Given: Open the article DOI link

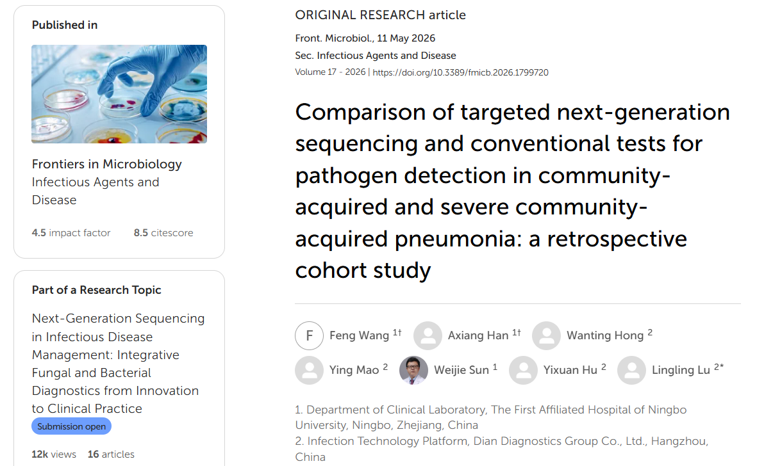Looking at the screenshot, I should click(460, 72).
